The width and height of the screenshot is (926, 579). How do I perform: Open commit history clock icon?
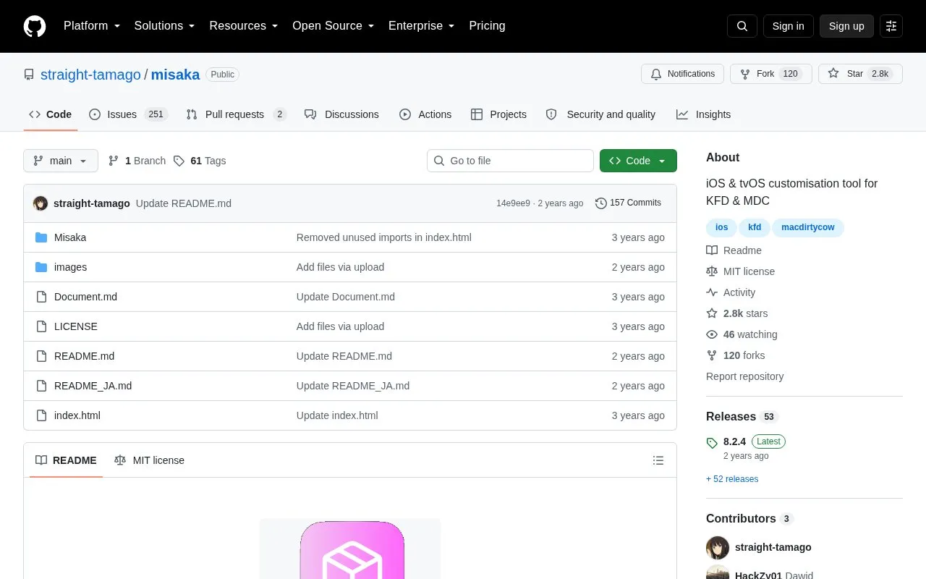[601, 203]
